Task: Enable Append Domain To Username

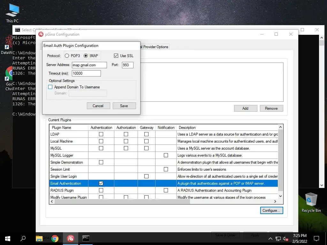Action: (x=50, y=87)
